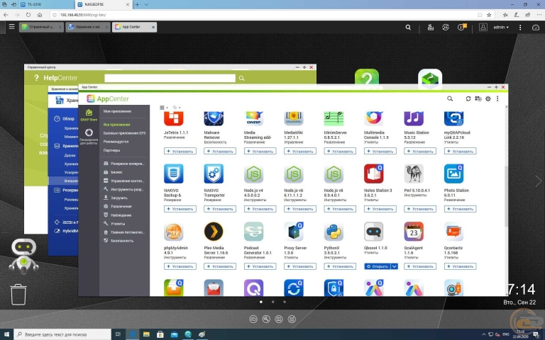Open the App Center settings gear
Screen dimensions: 545x340
coord(488,99)
